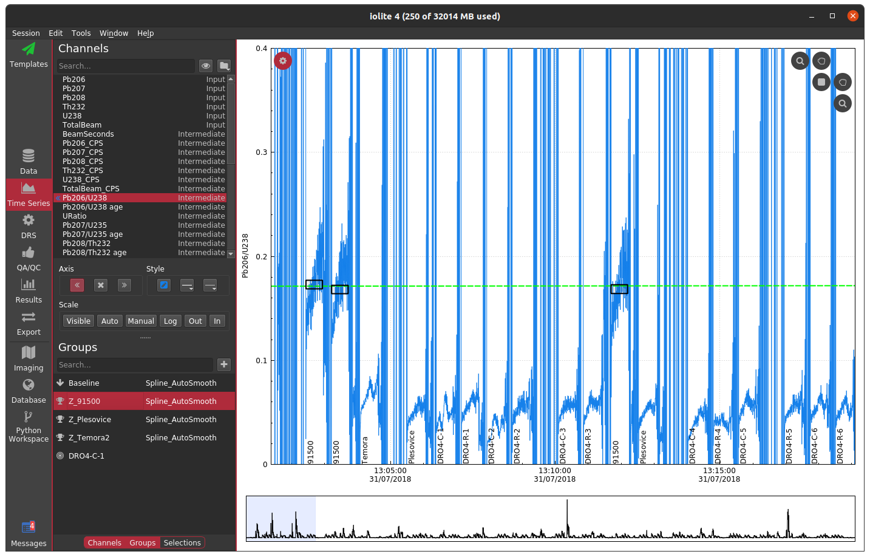This screenshot has height=557, width=870.
Task: Open the Results chart icon
Action: click(29, 290)
